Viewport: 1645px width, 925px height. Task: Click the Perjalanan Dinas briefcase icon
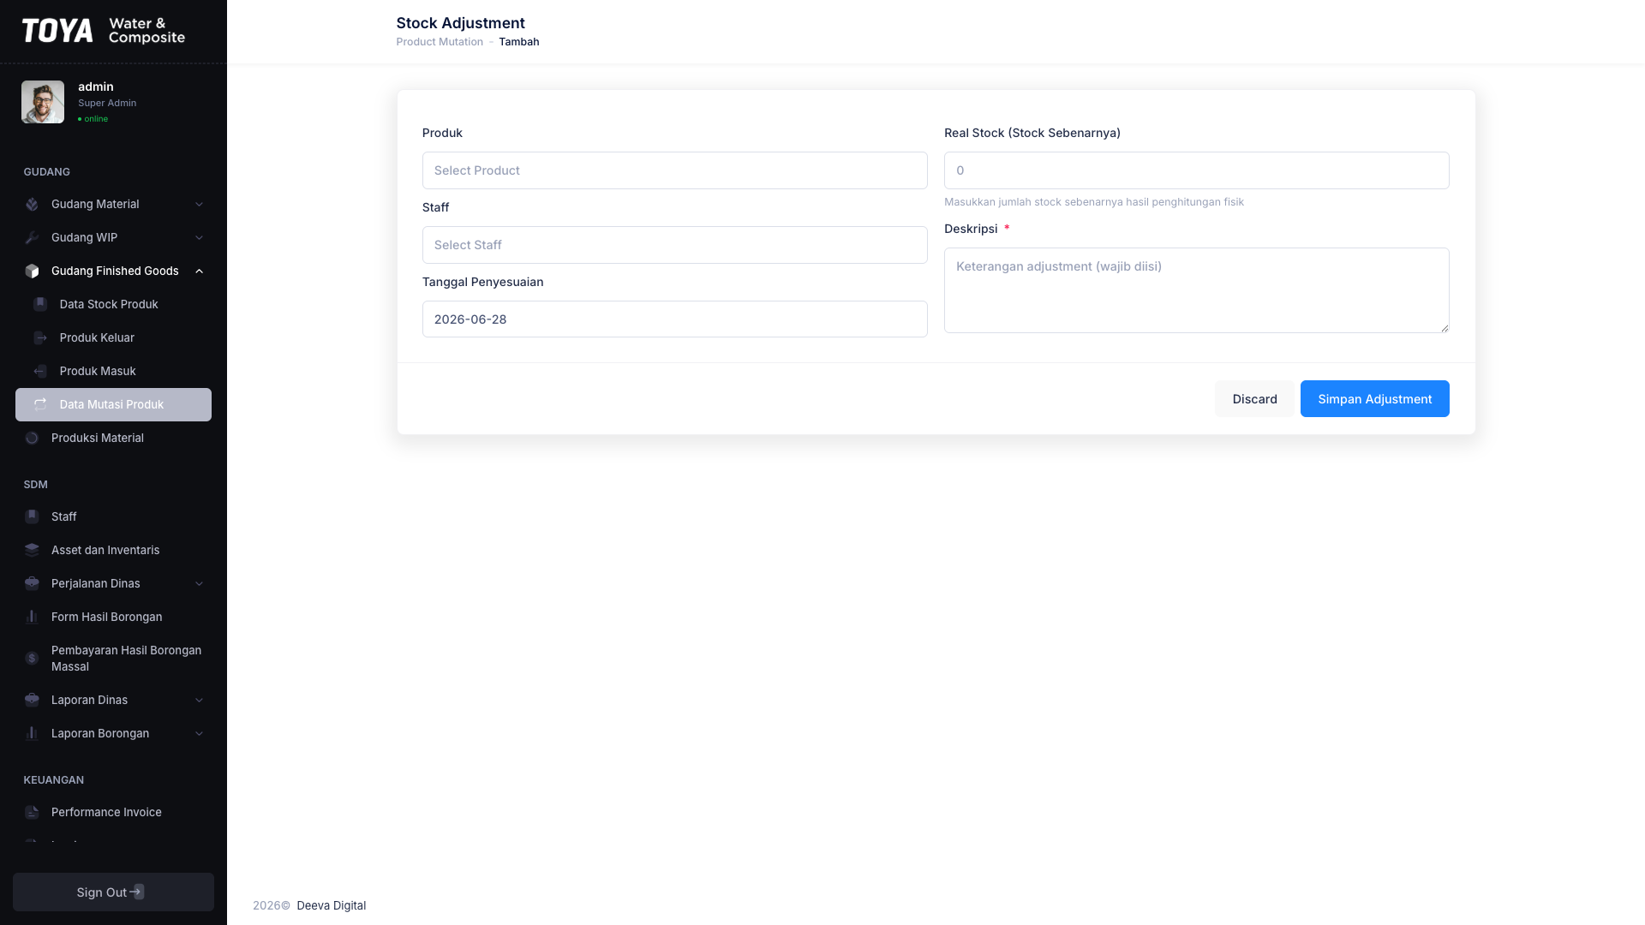(x=32, y=583)
